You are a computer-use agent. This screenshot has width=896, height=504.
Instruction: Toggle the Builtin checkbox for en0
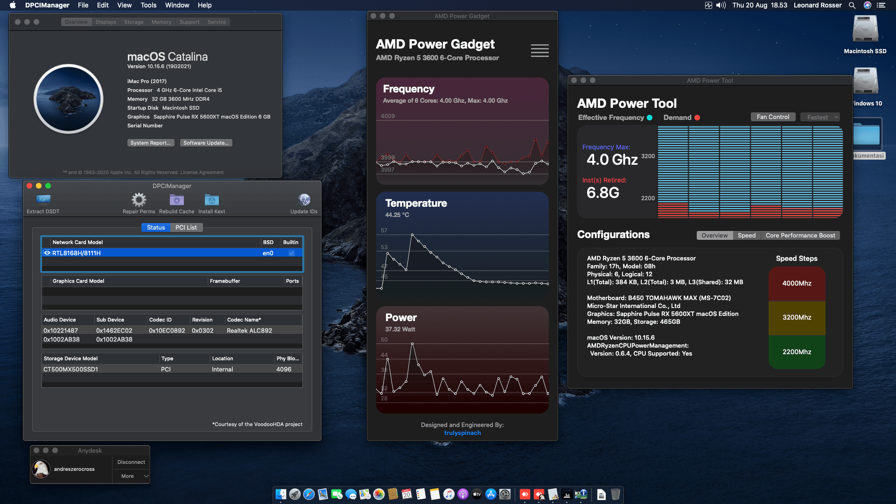(x=291, y=252)
